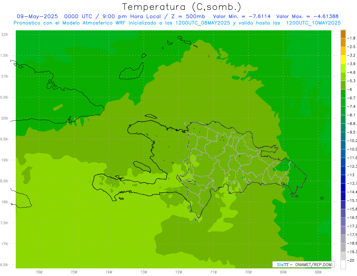357x276 pixels.
Task: Click the '-1.8' colorbar label
Action: point(351,38)
